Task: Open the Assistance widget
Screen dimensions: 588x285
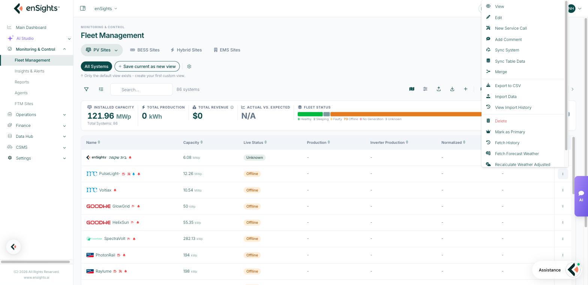Action: tap(556, 270)
